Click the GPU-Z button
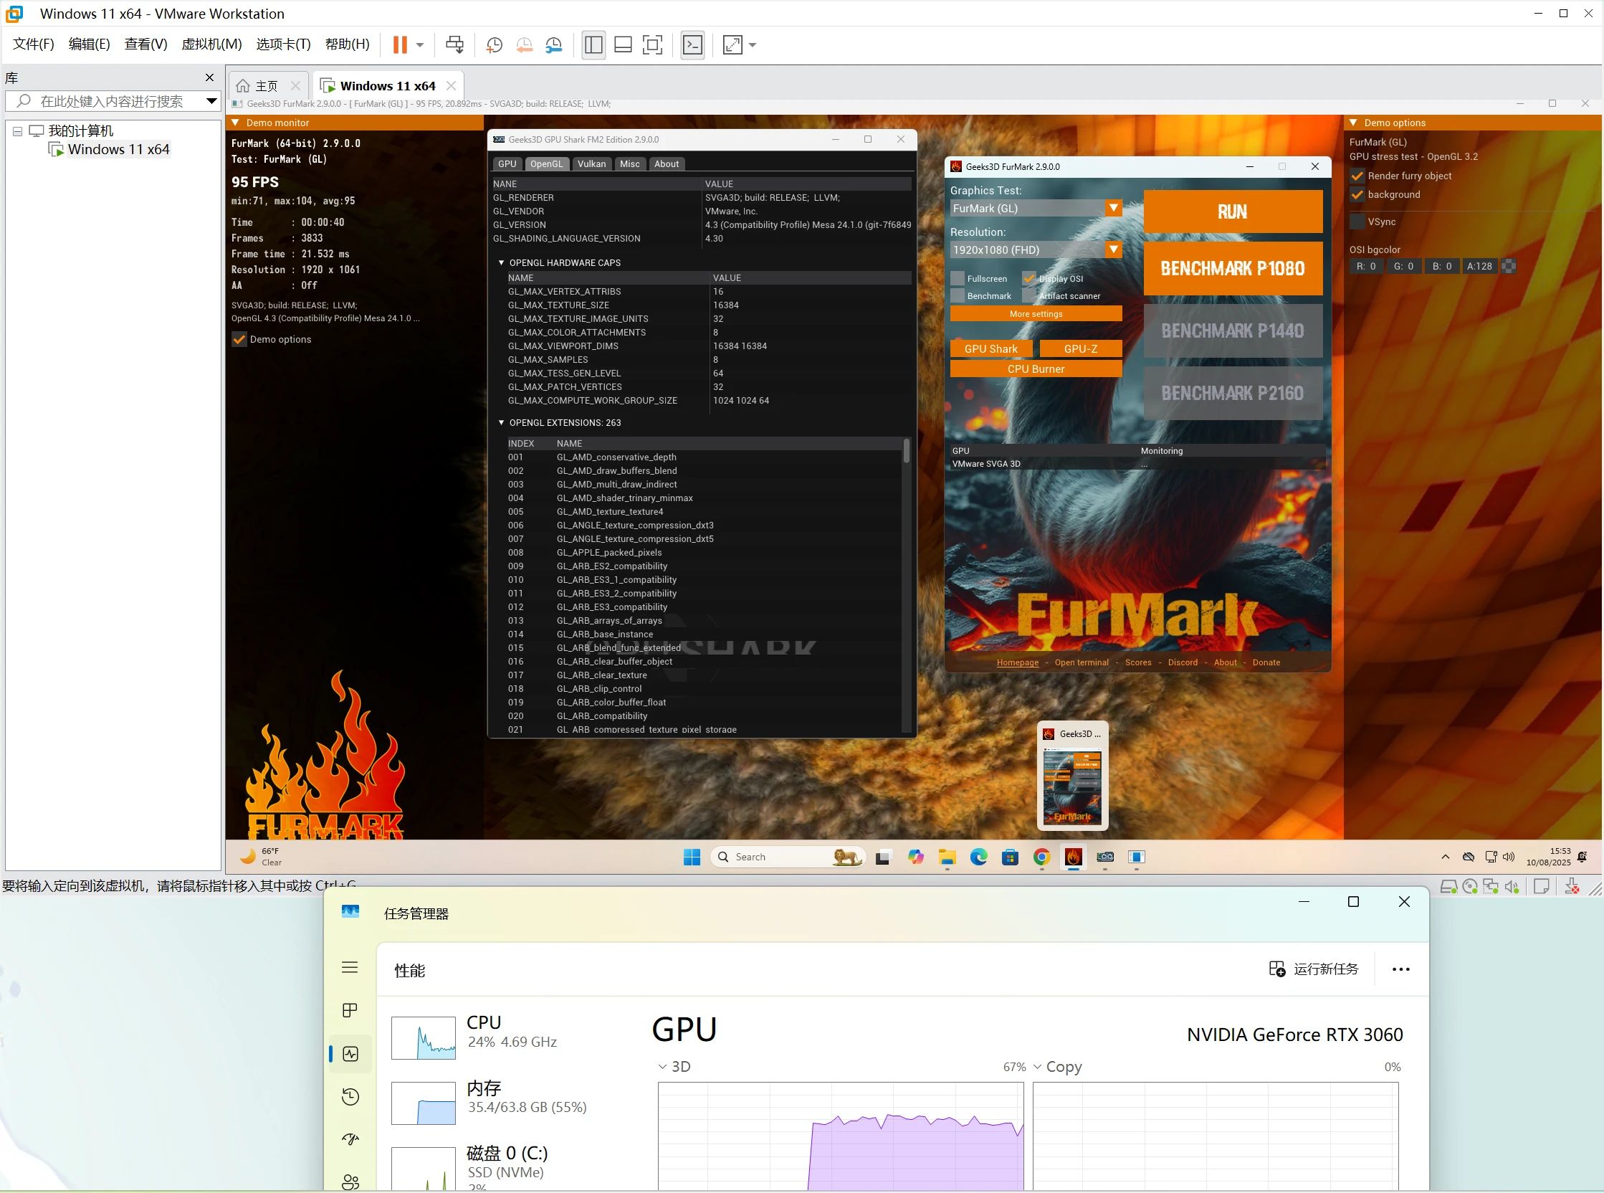 coord(1081,349)
